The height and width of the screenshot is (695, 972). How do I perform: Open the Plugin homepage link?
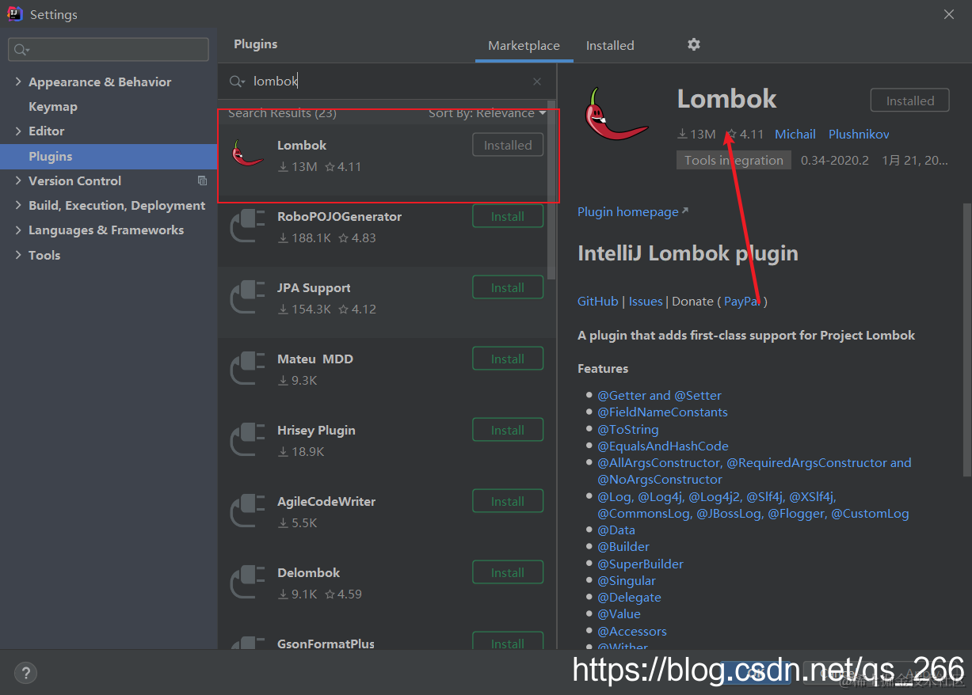tap(633, 211)
